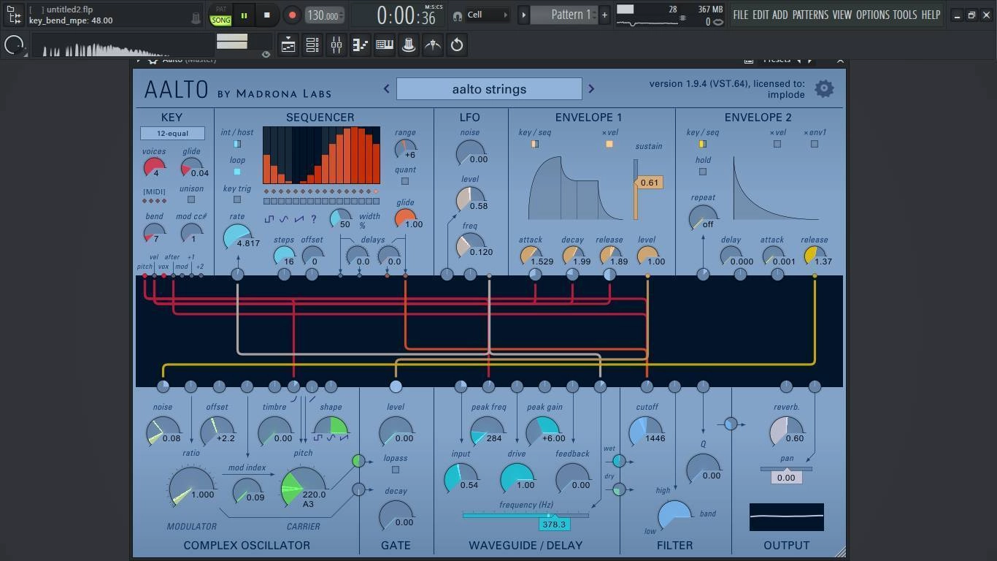This screenshot has width=997, height=561.
Task: Toggle Envelope 2 xenv1 checkbox
Action: coord(815,144)
